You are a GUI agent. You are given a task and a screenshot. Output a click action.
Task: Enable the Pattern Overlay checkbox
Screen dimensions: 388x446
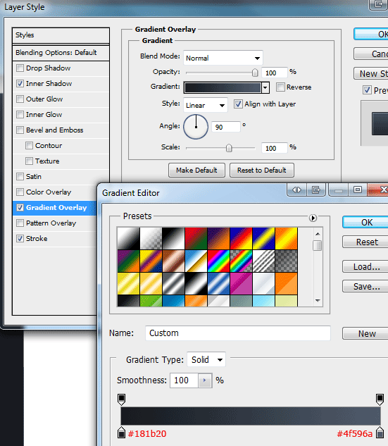click(x=20, y=223)
